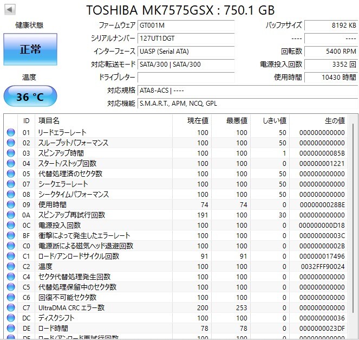Click the rotation rate value 5400 RPM
Screen dimensions: 359x340
point(331,52)
